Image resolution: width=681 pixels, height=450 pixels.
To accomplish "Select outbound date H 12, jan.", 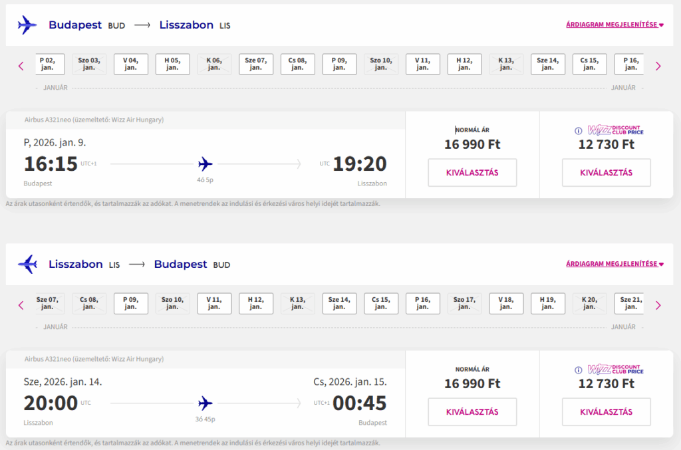I will 464,64.
